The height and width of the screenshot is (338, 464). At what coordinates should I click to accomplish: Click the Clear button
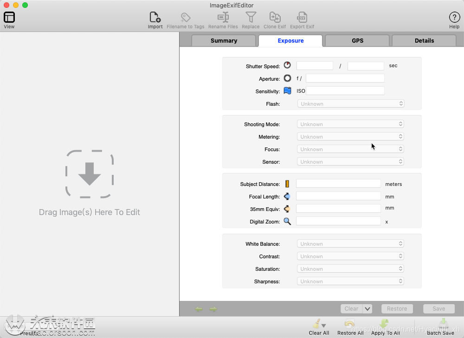coord(352,309)
